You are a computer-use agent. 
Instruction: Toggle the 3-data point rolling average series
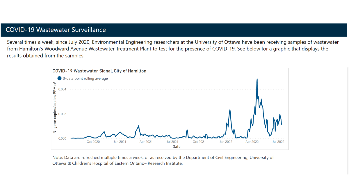pyautogui.click(x=84, y=78)
